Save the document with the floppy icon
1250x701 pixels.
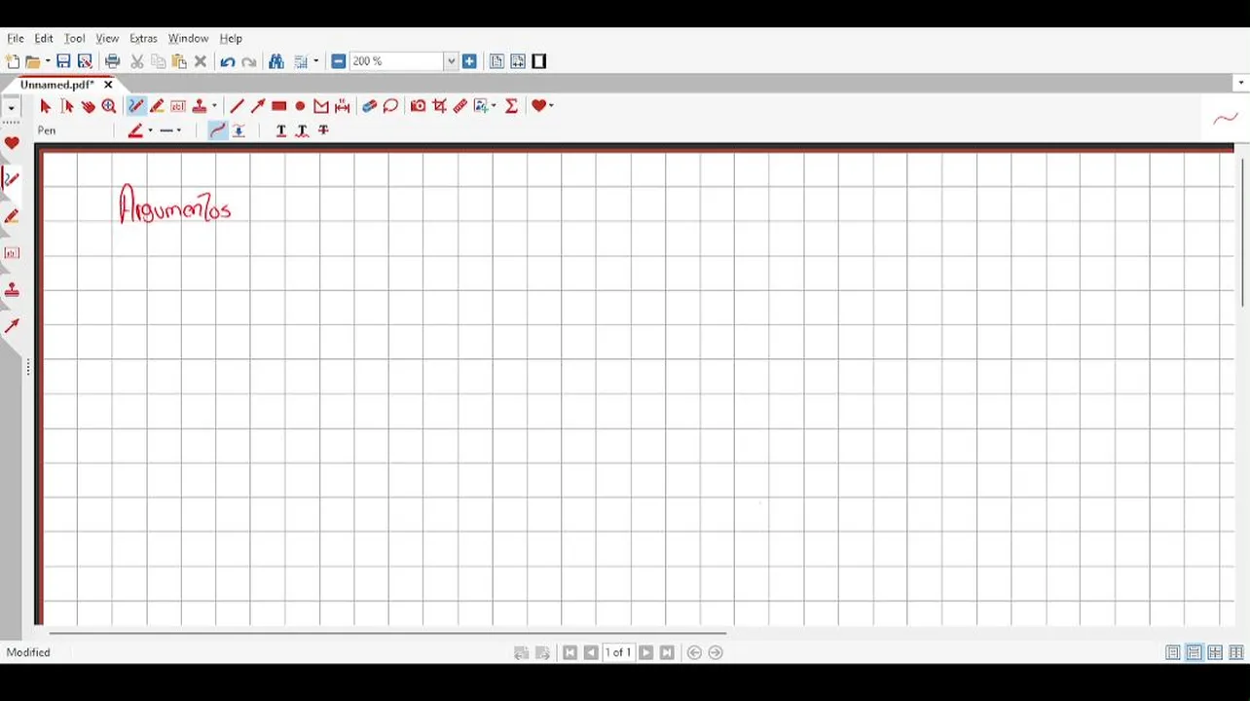[63, 61]
